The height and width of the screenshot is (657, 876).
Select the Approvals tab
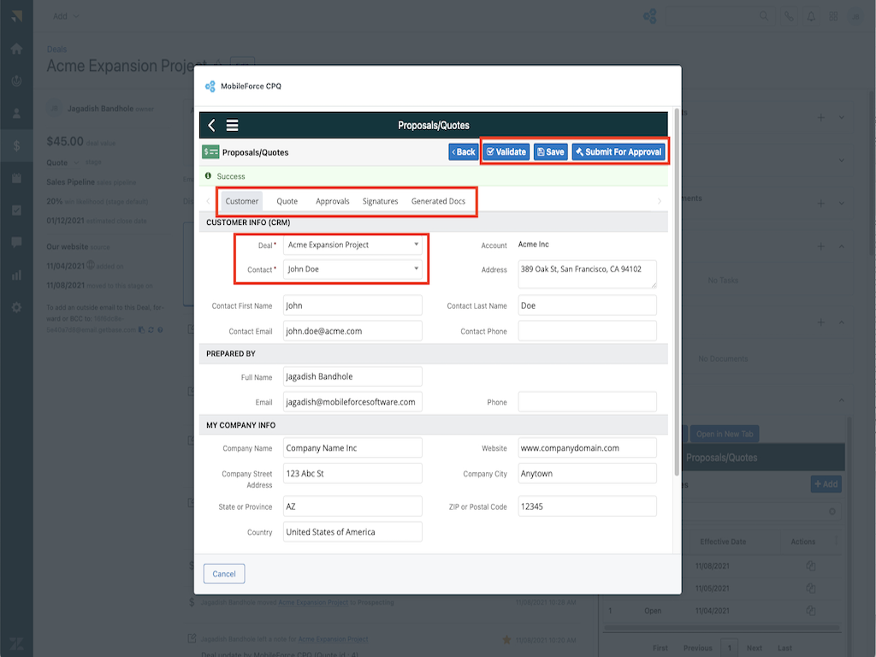coord(332,201)
